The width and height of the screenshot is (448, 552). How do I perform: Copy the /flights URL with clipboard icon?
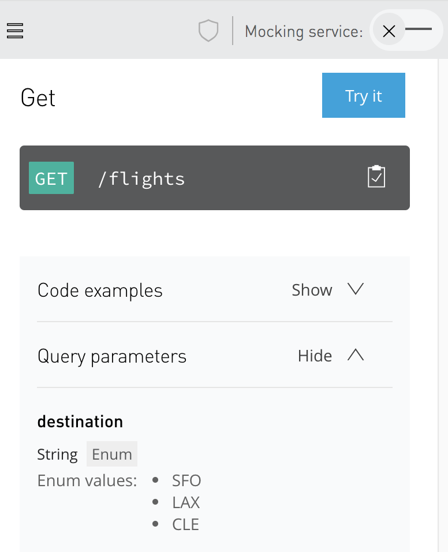(376, 177)
